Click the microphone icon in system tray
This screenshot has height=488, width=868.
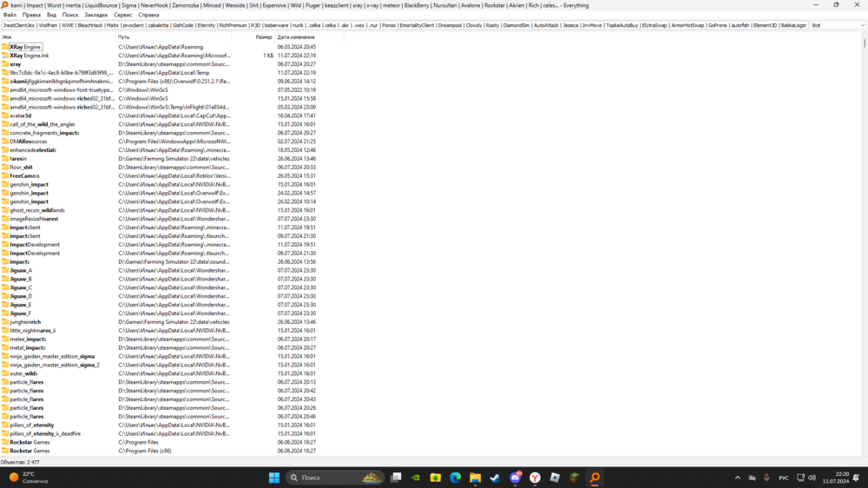766,478
